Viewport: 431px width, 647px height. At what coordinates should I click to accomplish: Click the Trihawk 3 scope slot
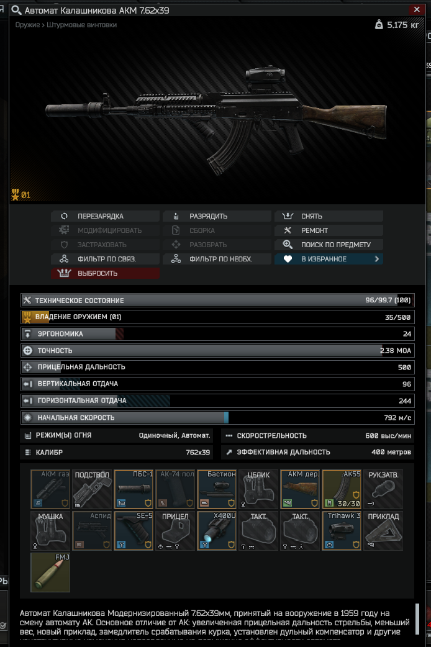click(x=342, y=531)
